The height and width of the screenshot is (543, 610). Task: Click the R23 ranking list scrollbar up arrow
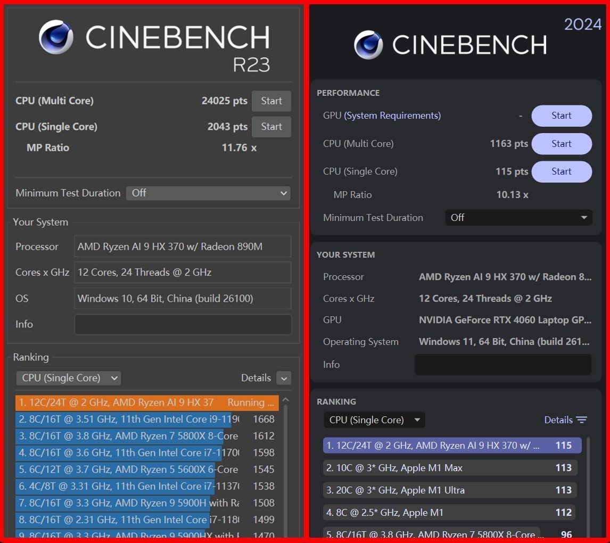[286, 400]
